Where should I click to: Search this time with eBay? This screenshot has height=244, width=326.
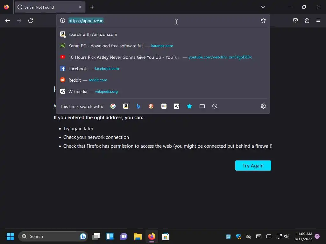(164, 106)
